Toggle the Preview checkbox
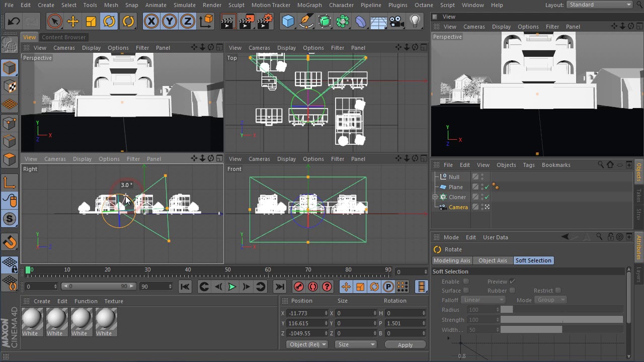The width and height of the screenshot is (644, 362). [512, 282]
